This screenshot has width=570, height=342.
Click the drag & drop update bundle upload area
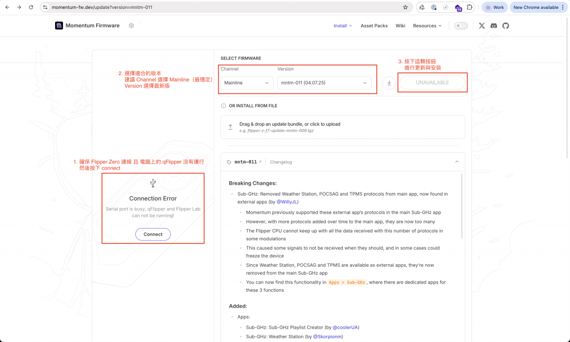coord(343,127)
